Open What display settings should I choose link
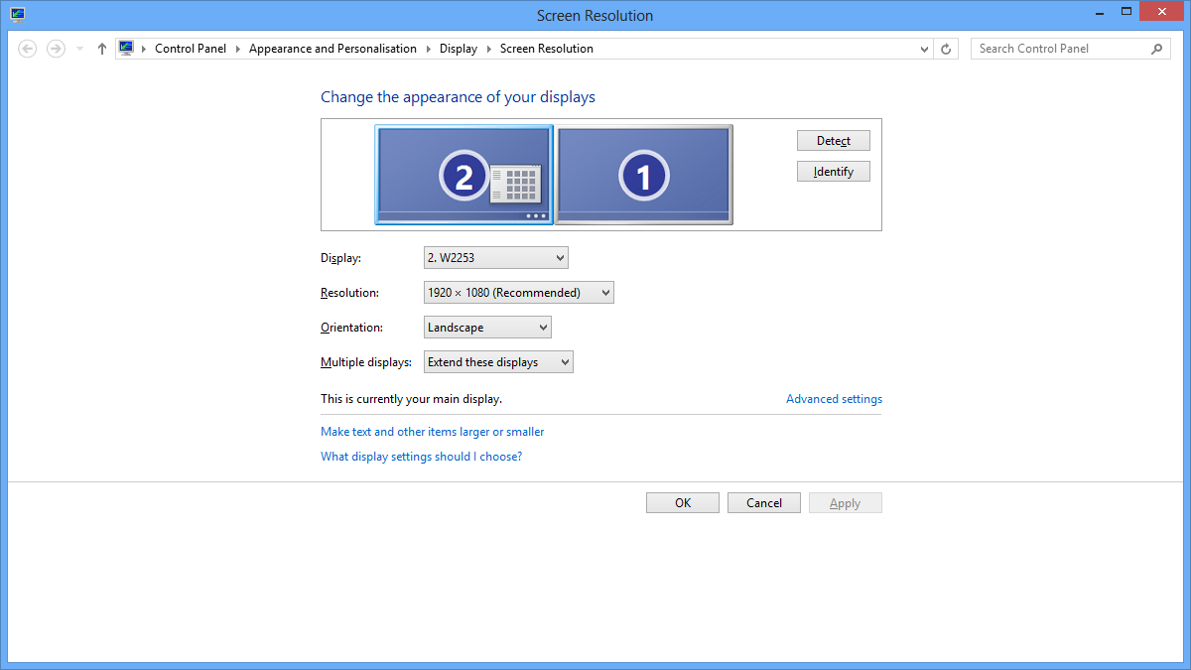The height and width of the screenshot is (670, 1191). click(x=421, y=457)
